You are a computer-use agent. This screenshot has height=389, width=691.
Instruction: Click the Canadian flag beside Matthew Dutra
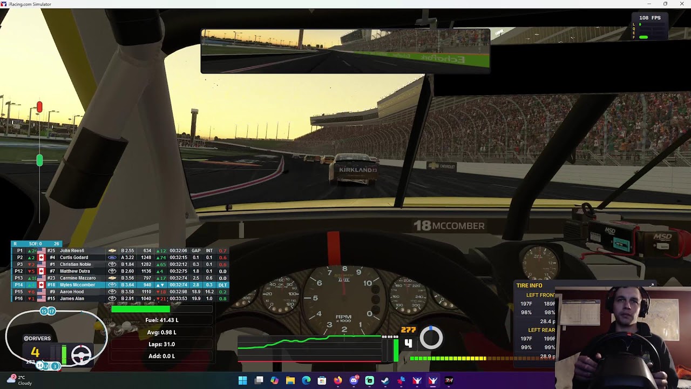41,271
